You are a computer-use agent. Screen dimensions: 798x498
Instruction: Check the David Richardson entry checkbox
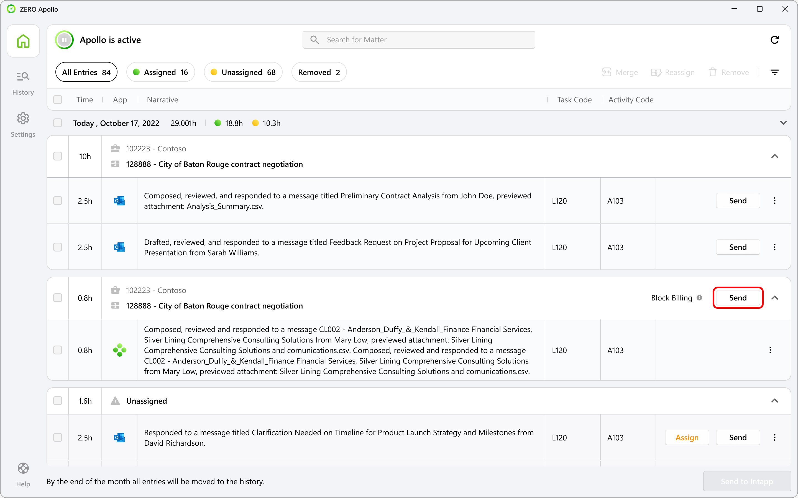(58, 437)
